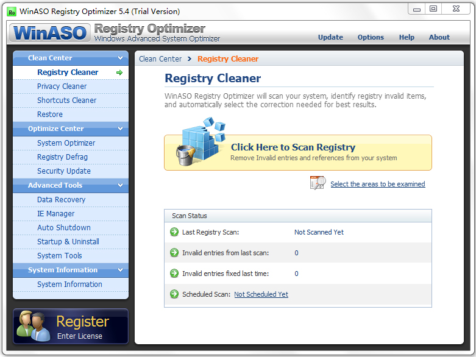Open System Information item in sidebar

71,285
